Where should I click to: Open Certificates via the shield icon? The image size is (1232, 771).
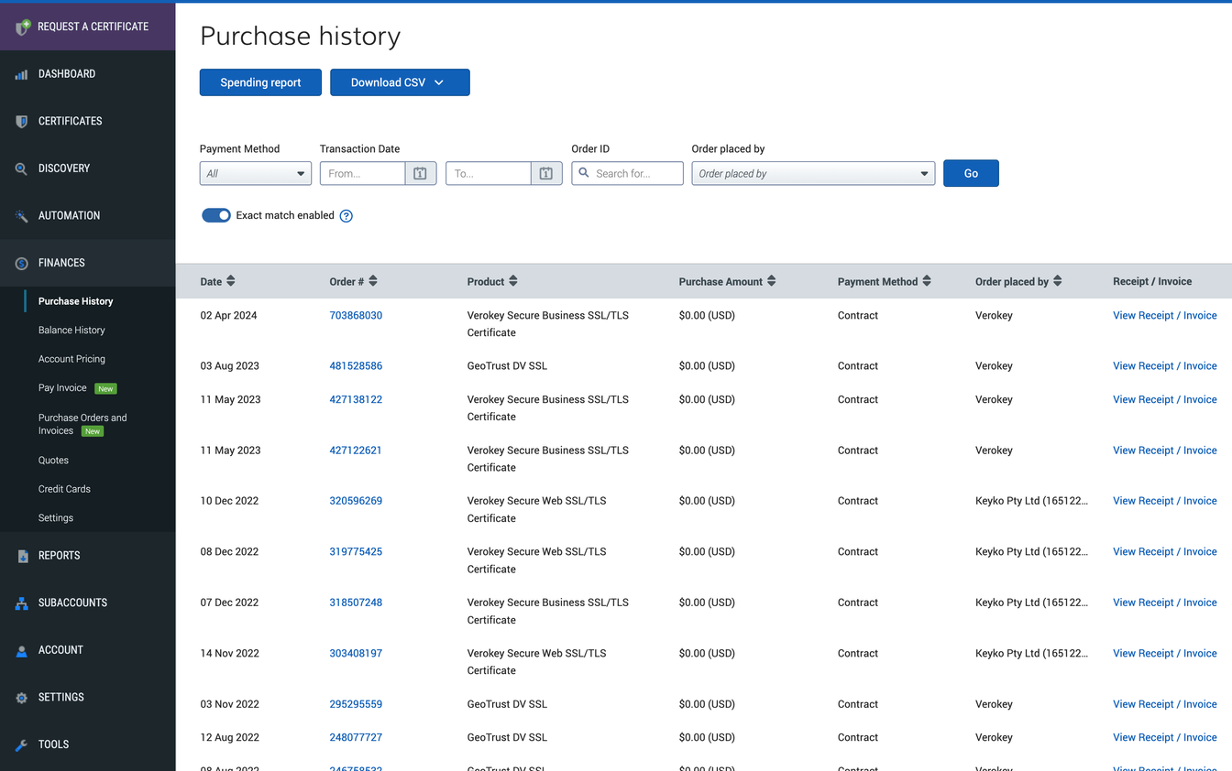pyautogui.click(x=20, y=121)
